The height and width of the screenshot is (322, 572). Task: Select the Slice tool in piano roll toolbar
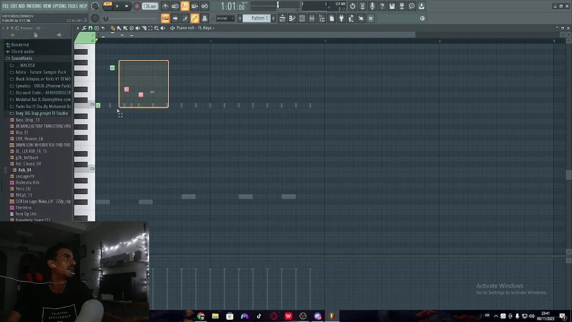tap(144, 28)
